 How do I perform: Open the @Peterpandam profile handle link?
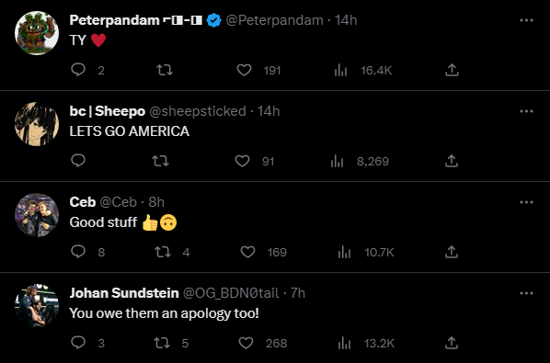tap(274, 20)
